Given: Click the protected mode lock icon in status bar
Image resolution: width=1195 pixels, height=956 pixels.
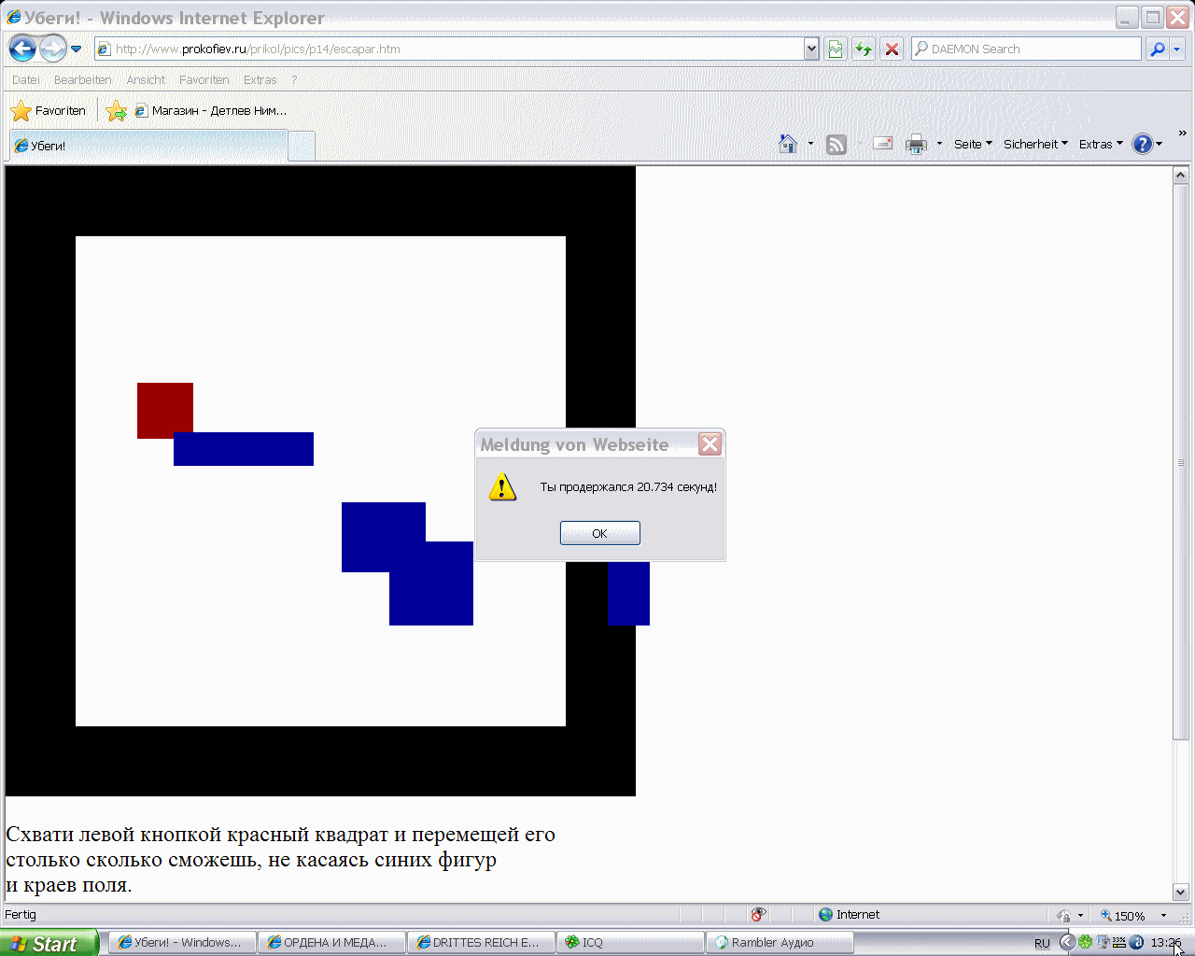Looking at the screenshot, I should click(x=1063, y=916).
